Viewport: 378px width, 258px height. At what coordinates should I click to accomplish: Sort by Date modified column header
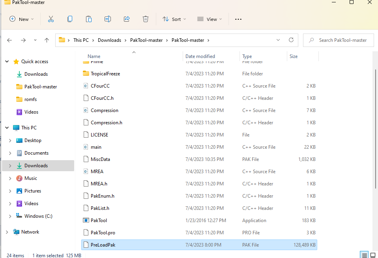tap(200, 56)
